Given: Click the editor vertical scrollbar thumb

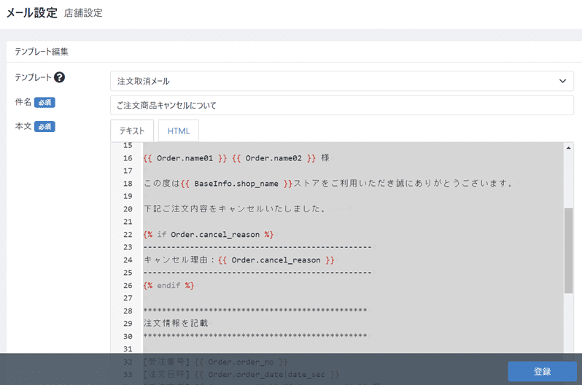Looking at the screenshot, I should pos(568,251).
